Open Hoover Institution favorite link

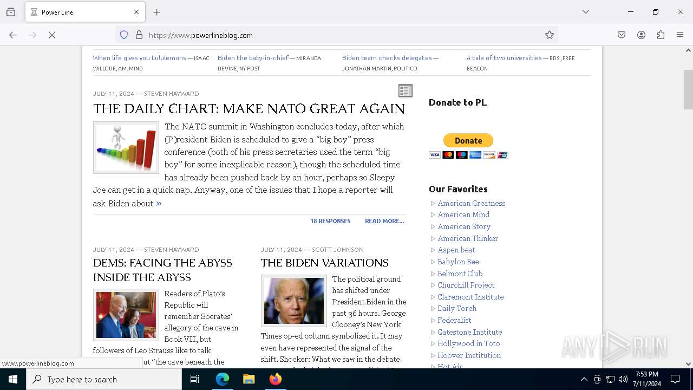pos(469,355)
